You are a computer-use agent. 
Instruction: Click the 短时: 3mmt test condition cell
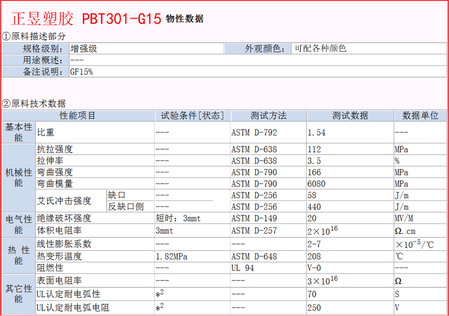[177, 219]
